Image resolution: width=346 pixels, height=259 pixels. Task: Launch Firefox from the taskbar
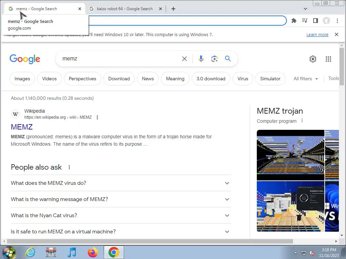point(93,252)
